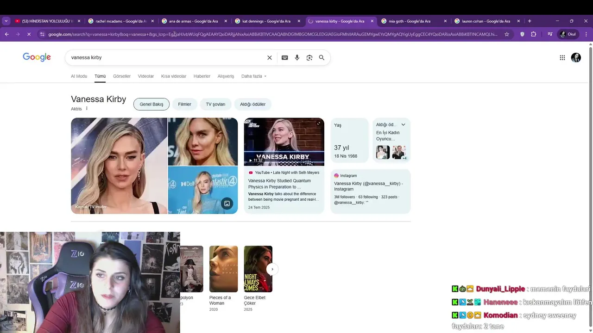Screen dimensions: 593x333
Task: Start voice search with the microphone icon
Action: pyautogui.click(x=297, y=58)
